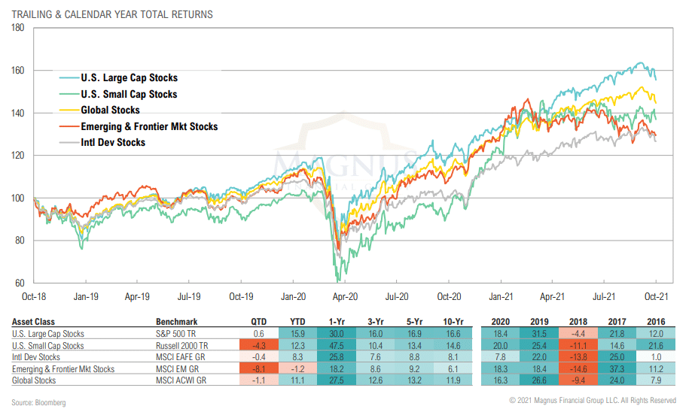The image size is (692, 409).
Task: Click the QTD column header
Action: (x=258, y=322)
